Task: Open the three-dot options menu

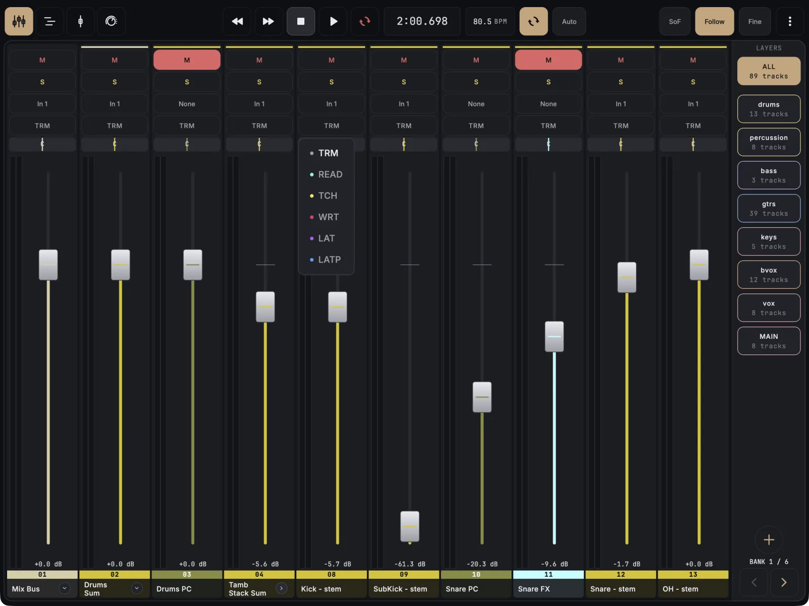Action: click(790, 21)
